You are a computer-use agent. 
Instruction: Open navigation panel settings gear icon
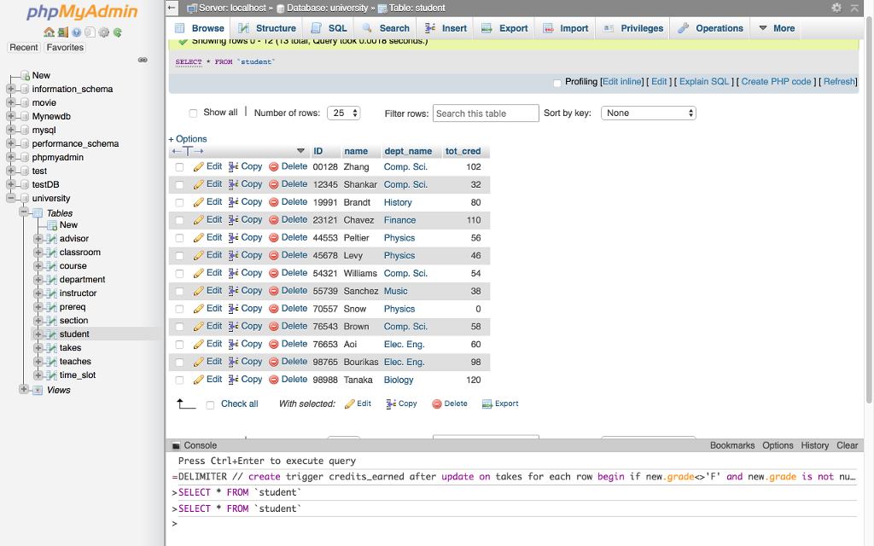[x=103, y=32]
